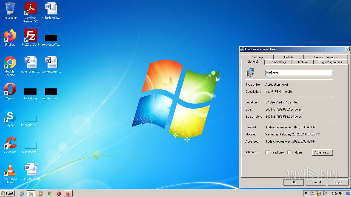Click the File1.exe filename field
The image size is (351, 197).
coord(299,73)
